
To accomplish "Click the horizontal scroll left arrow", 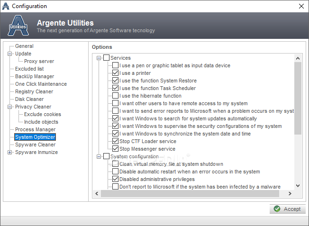I will [97, 193].
